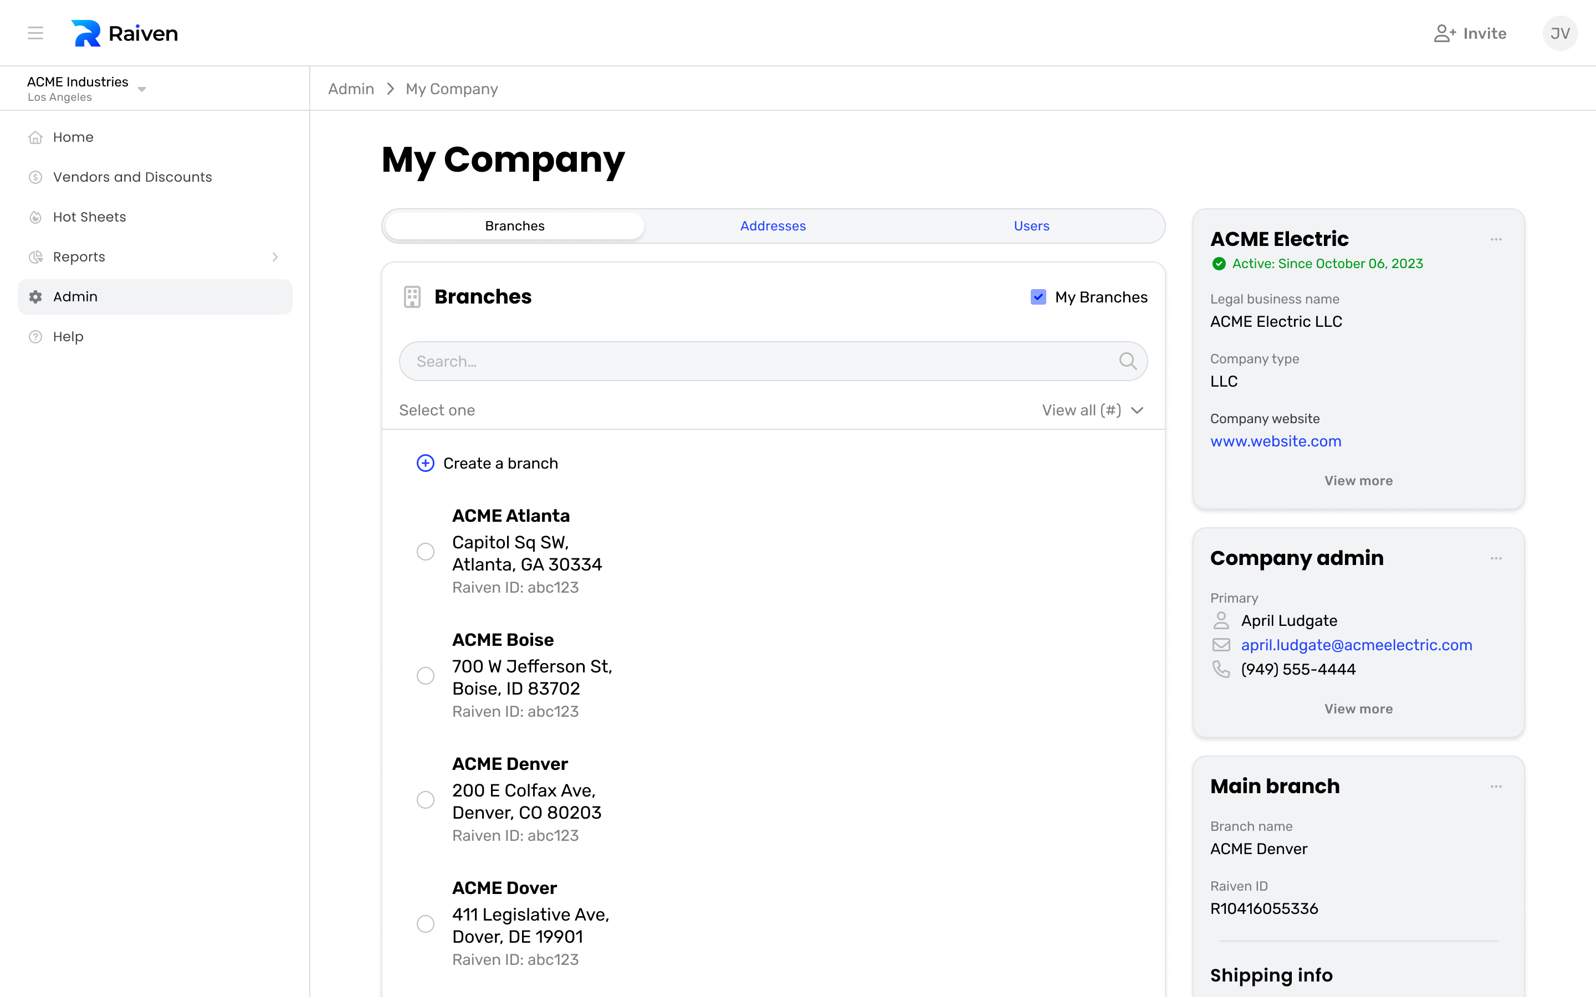Click the ACME Atlanta branch name
The image size is (1596, 997).
tap(510, 516)
